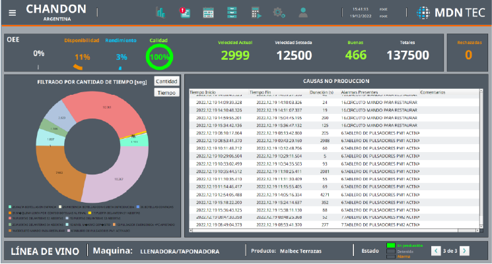Click the Alarma state indicator
This screenshot has height=264, width=492.
391,257
